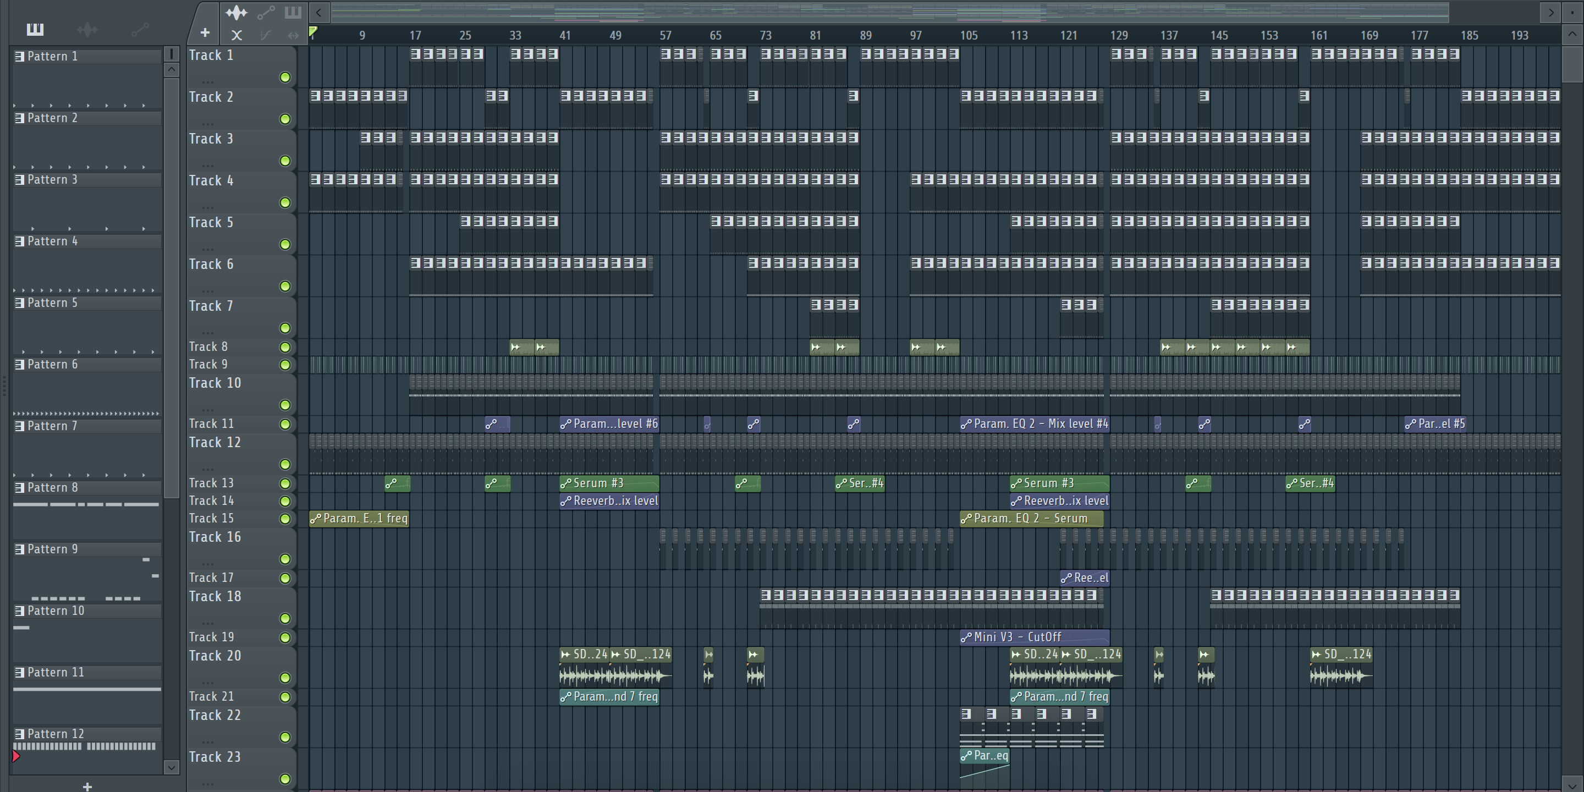Mute Track 19 using its green LED

(285, 637)
